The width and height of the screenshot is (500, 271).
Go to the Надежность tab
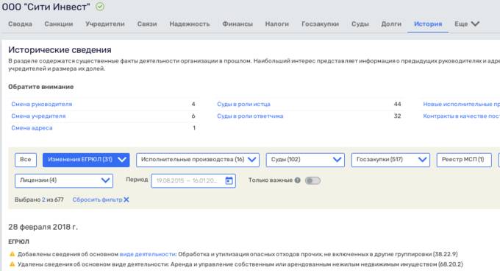(x=190, y=24)
